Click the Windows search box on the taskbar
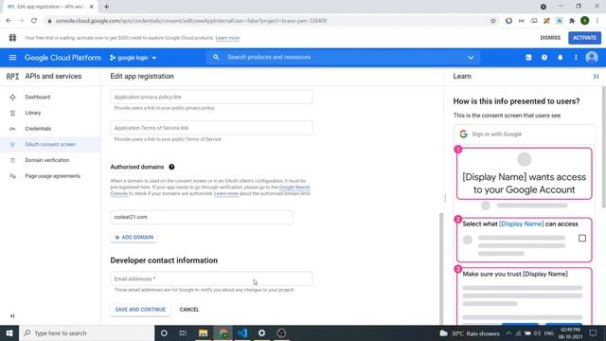The image size is (606, 341). pos(86,332)
